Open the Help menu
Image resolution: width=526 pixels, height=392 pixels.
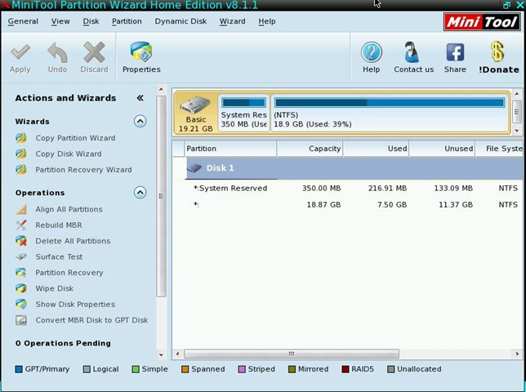click(x=267, y=21)
